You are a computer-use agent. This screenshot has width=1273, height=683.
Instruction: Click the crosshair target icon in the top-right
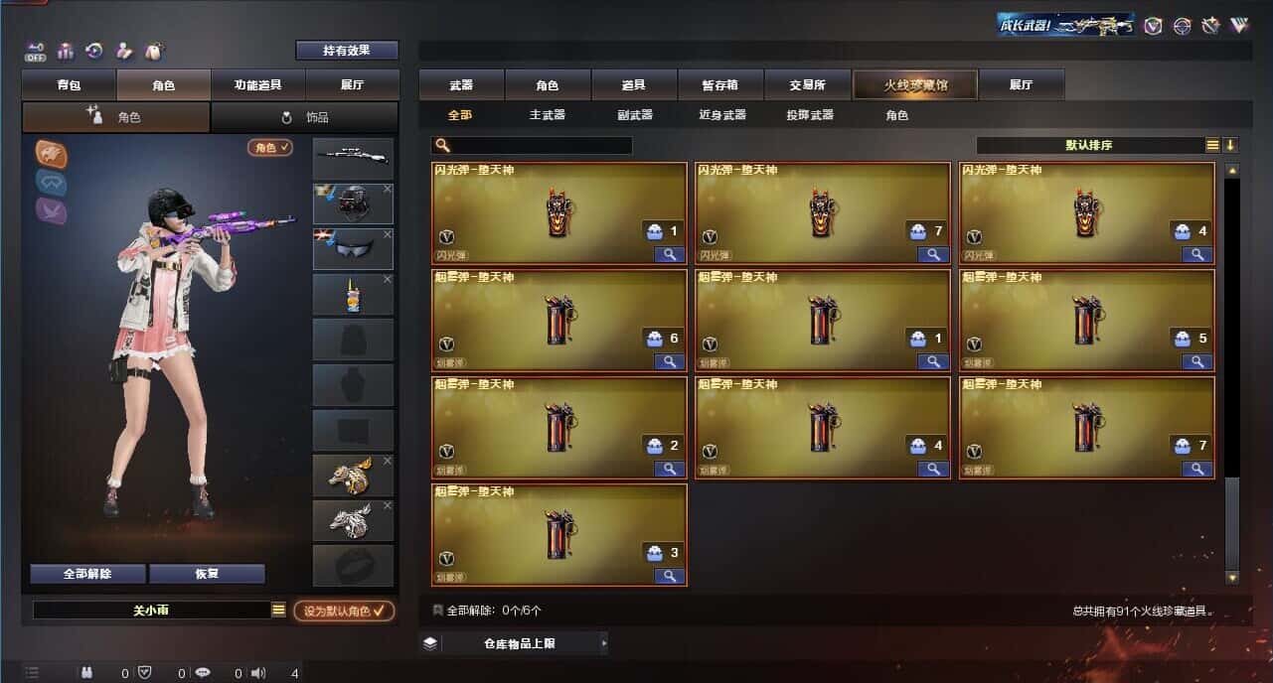[1182, 26]
